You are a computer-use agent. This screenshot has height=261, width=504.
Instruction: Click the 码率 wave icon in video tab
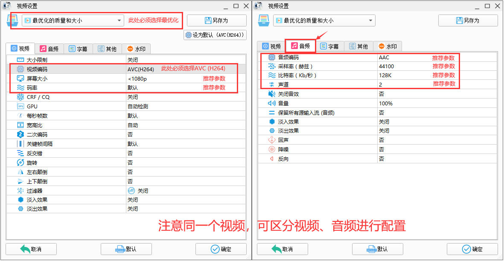tap(20, 88)
